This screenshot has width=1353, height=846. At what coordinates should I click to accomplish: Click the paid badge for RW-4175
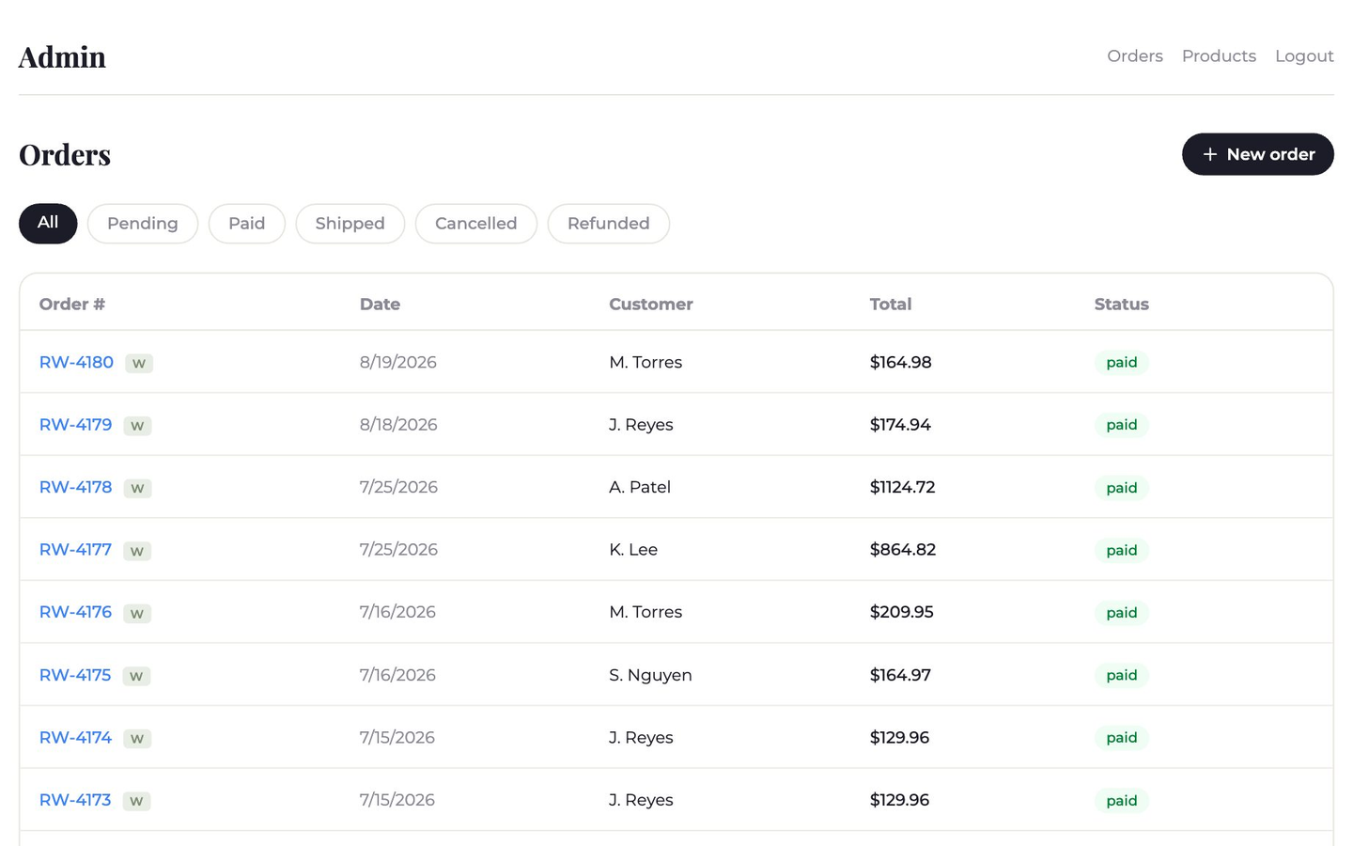click(x=1122, y=675)
